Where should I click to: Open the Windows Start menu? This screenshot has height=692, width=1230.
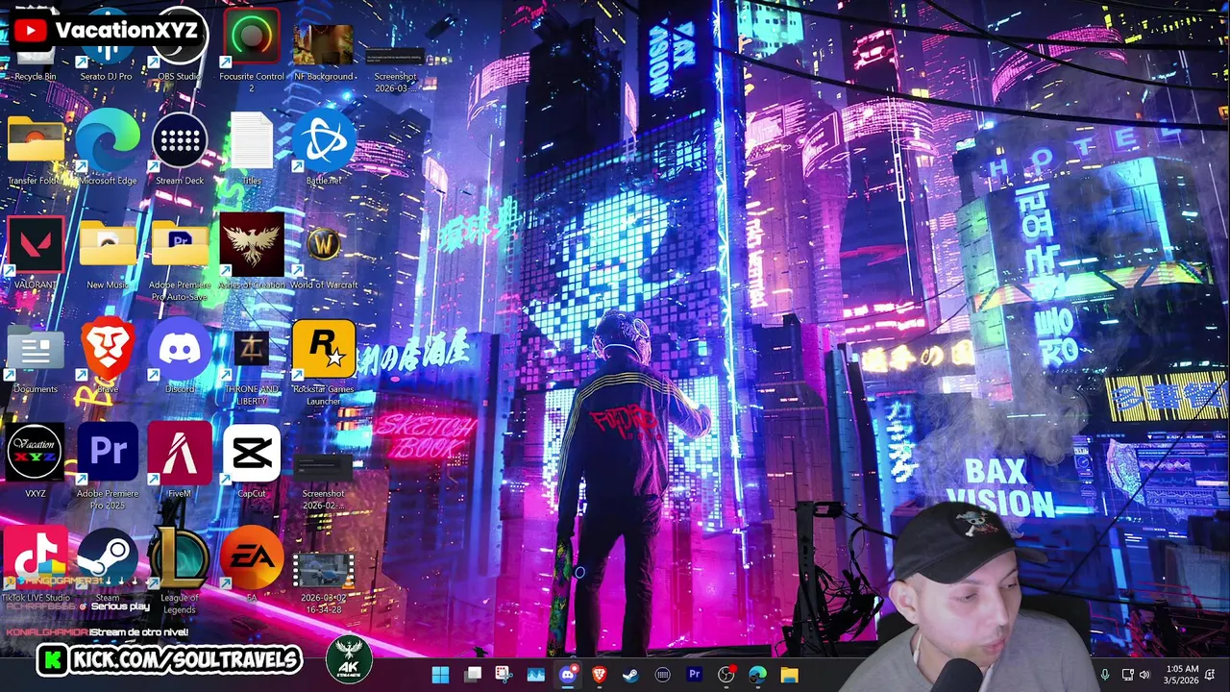(x=440, y=675)
